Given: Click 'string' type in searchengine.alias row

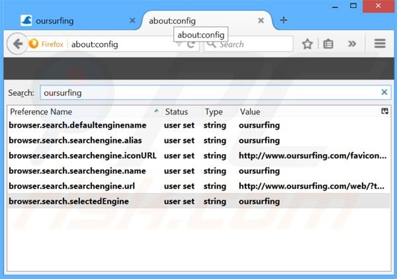Looking at the screenshot, I should (x=214, y=140).
